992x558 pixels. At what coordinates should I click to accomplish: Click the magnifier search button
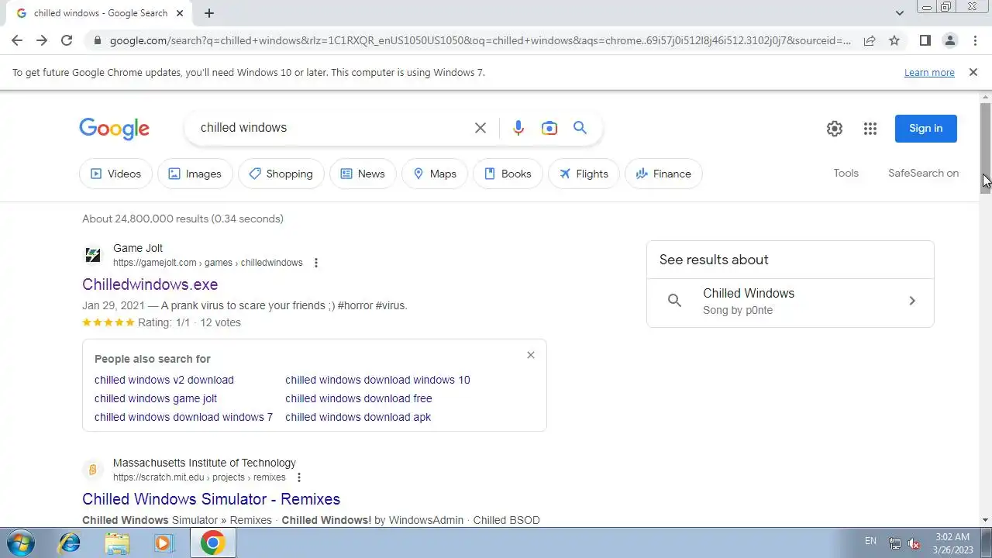click(x=580, y=128)
